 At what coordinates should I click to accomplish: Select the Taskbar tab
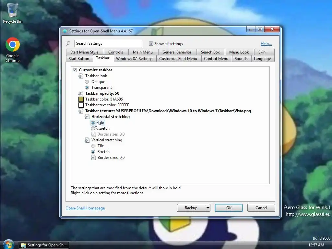click(x=103, y=58)
